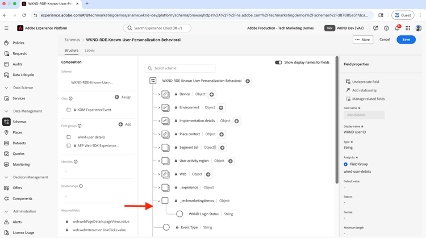
Task: Expand the Web object node
Action: [159, 174]
